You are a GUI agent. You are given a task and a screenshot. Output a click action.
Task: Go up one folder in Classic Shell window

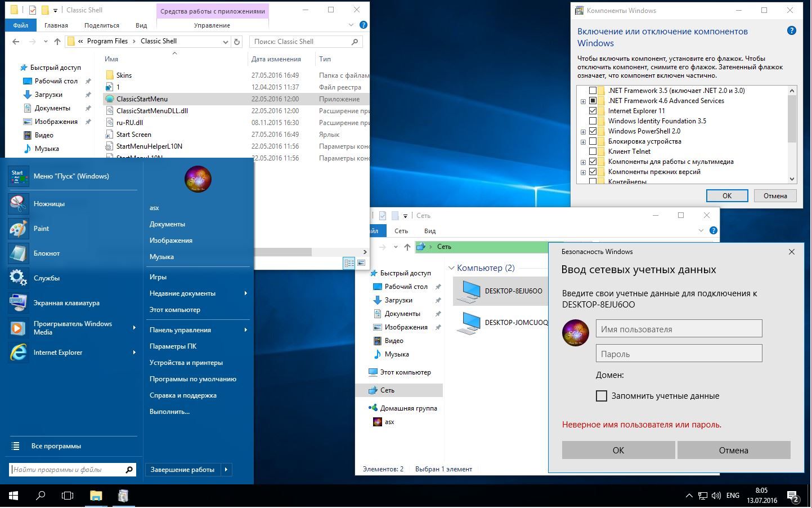pos(57,41)
